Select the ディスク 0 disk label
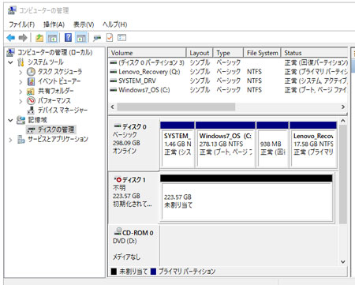Image resolution: width=355 pixels, height=285 pixels. [133, 144]
